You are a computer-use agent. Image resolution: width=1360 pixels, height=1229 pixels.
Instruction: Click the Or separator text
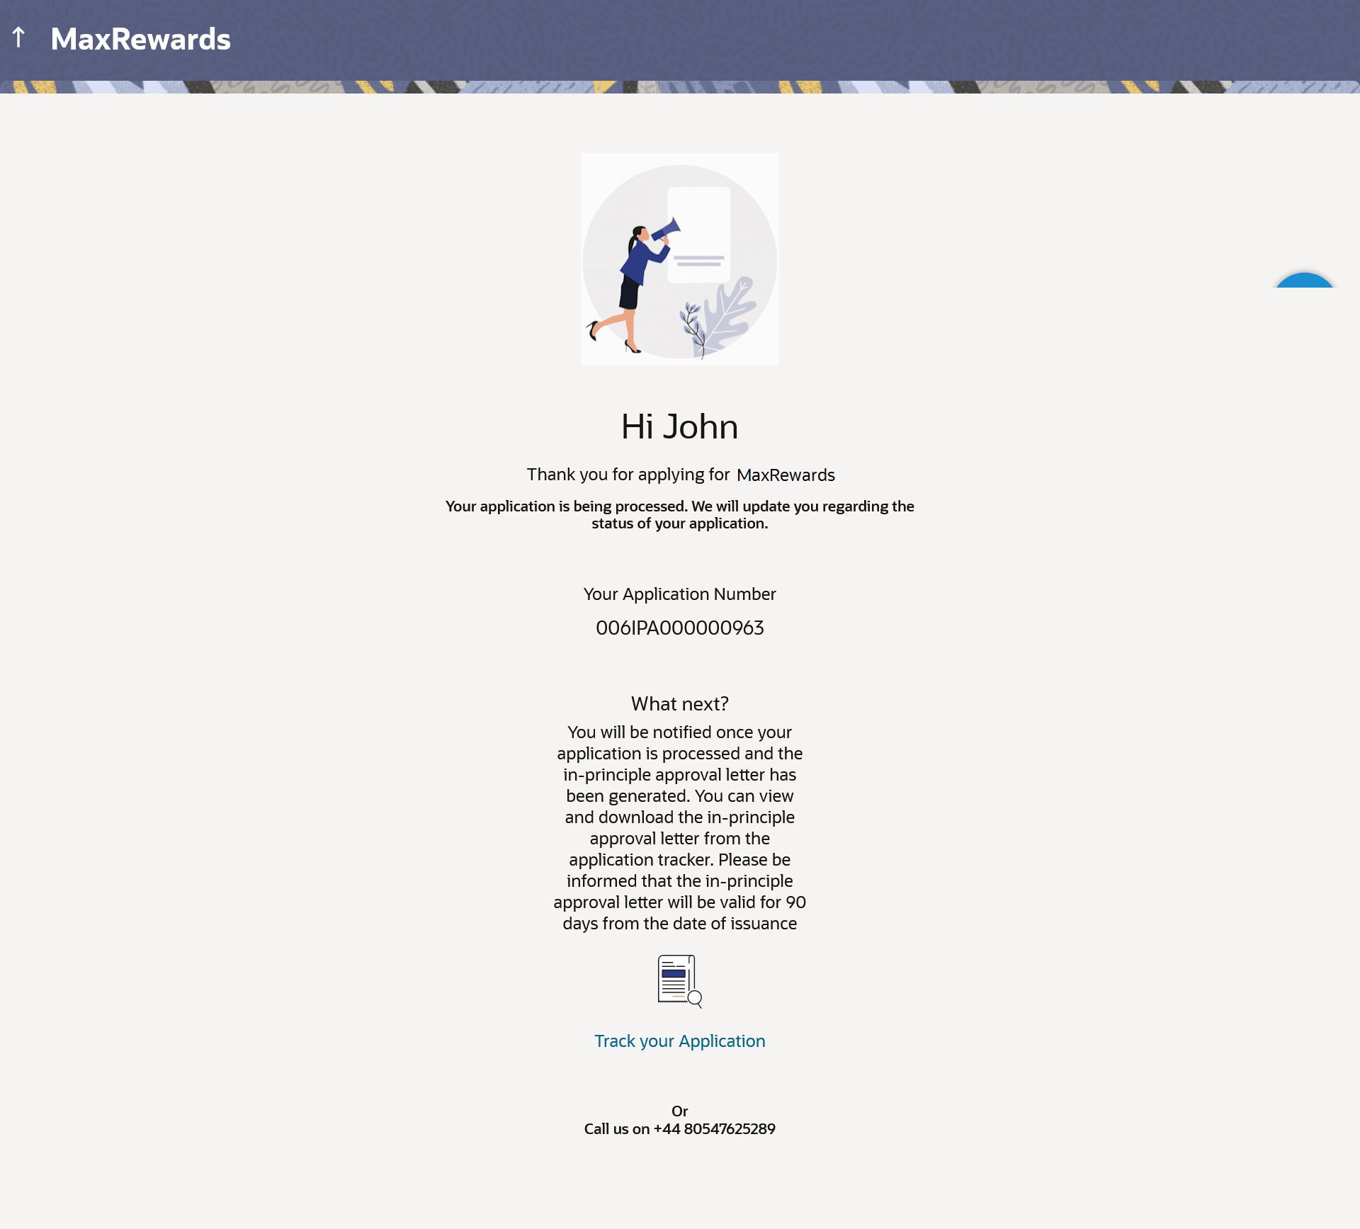pyautogui.click(x=679, y=1111)
